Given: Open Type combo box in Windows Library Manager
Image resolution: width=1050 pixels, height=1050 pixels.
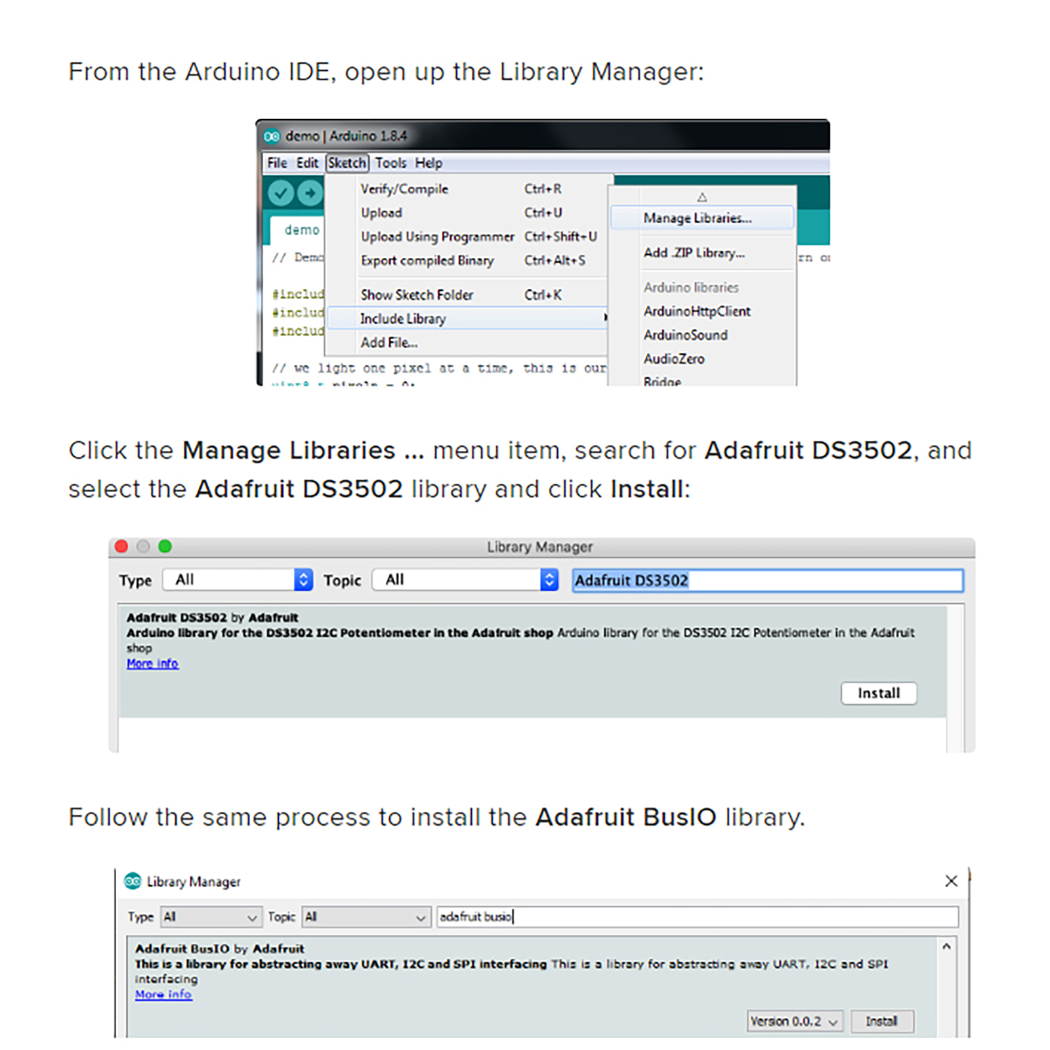Looking at the screenshot, I should pos(211,917).
